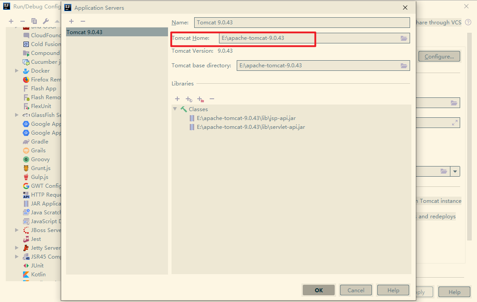The width and height of the screenshot is (477, 302).
Task: Click the Jest icon
Action: pos(26,239)
